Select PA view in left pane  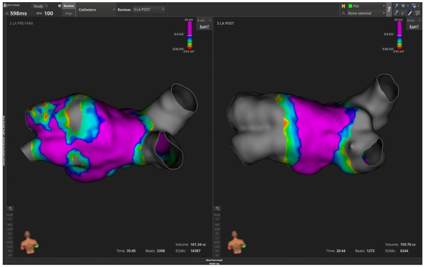point(10,251)
